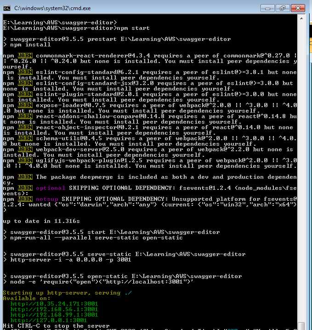Click the node -e require("open") command line
This screenshot has height=330, width=312.
tap(102, 282)
